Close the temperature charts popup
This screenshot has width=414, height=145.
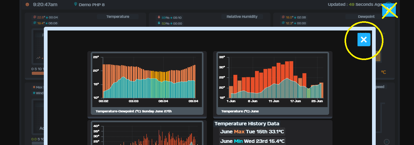point(364,40)
